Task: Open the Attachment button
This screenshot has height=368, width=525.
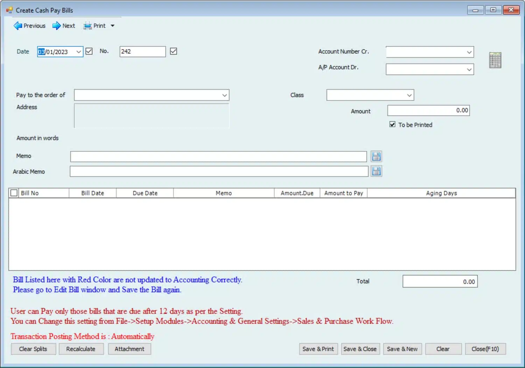Action: click(x=129, y=349)
